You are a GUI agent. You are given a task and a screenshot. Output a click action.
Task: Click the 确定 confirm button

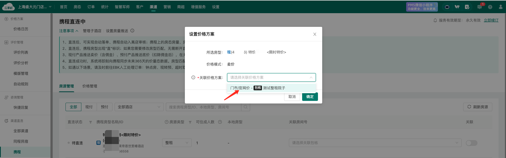click(x=310, y=97)
